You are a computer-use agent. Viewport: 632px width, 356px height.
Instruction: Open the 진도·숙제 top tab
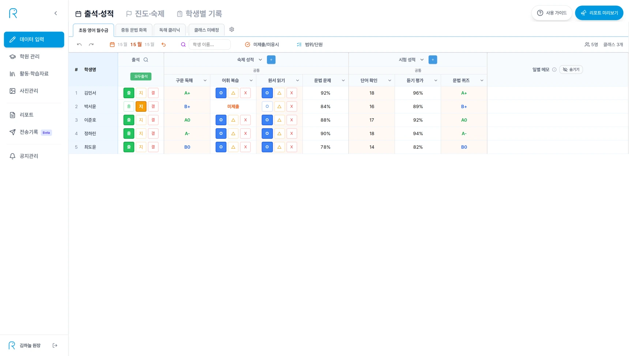coord(145,14)
